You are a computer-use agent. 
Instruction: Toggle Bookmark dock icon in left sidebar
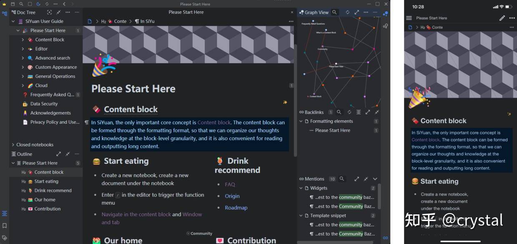coord(5,226)
